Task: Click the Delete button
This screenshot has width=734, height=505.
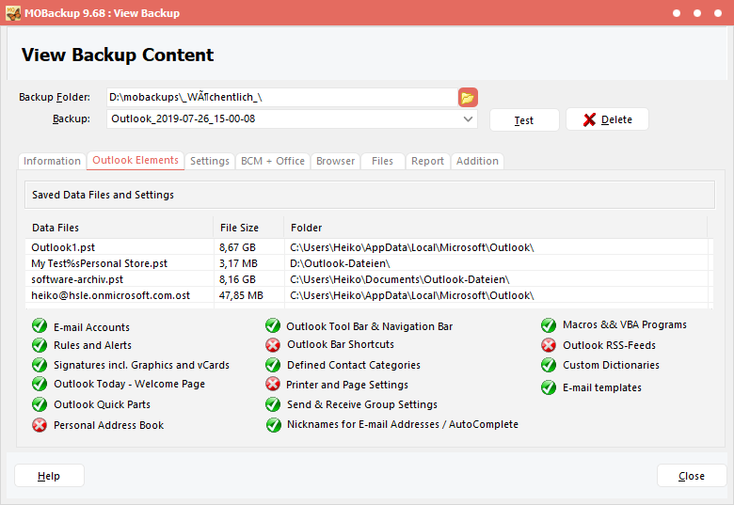Action: coord(607,119)
